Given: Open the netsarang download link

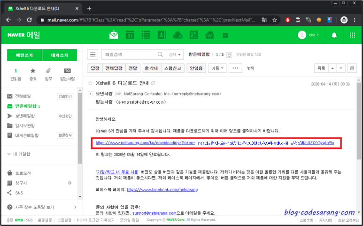Looking at the screenshot, I should coord(215,143).
